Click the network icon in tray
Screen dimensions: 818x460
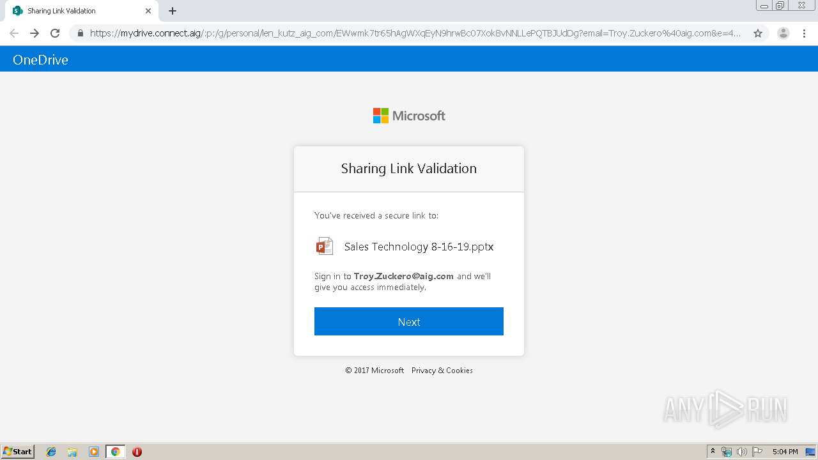point(727,452)
